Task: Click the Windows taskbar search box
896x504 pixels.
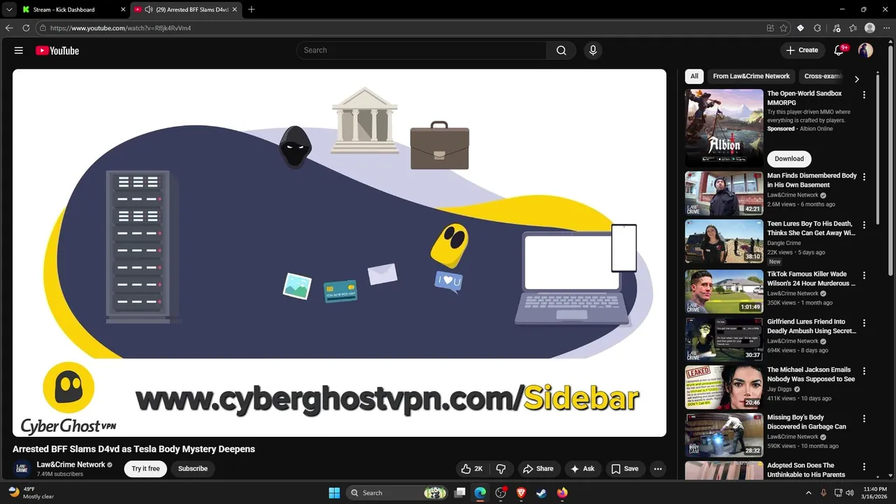Action: click(x=397, y=493)
